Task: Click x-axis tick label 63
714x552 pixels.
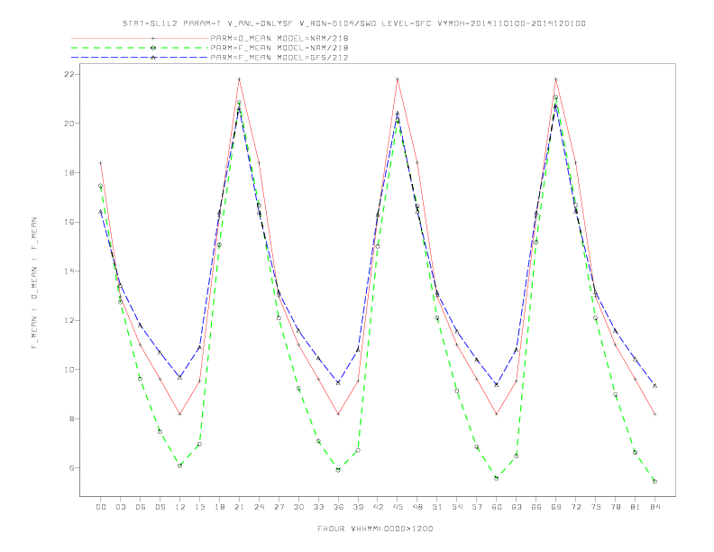Action: [x=517, y=507]
